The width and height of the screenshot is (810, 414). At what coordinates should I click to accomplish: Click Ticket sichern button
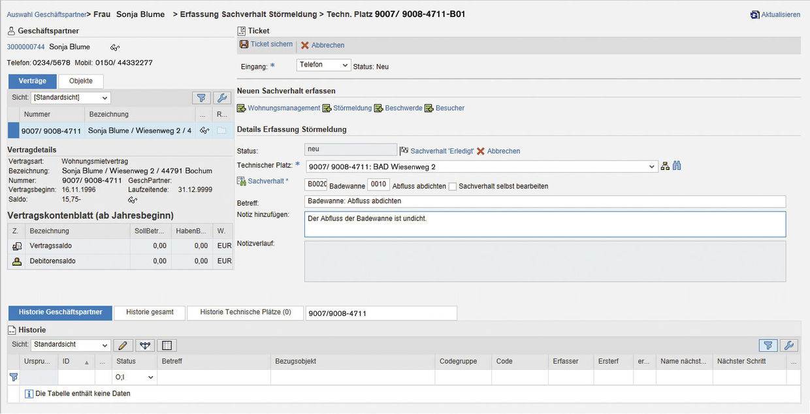point(267,44)
